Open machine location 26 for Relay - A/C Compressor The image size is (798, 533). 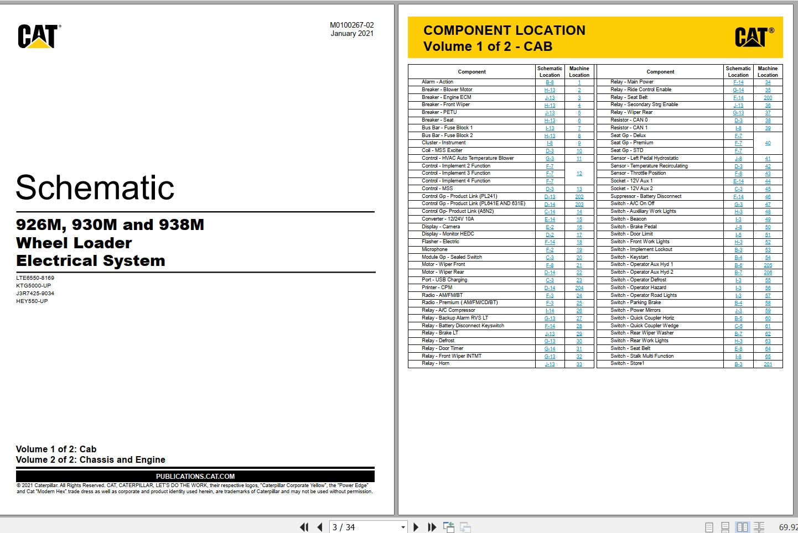pyautogui.click(x=579, y=311)
